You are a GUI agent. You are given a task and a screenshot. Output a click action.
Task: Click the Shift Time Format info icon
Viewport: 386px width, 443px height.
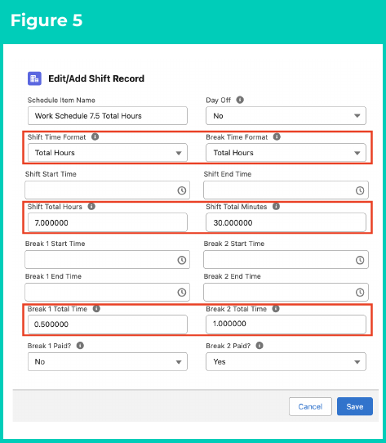coord(95,136)
